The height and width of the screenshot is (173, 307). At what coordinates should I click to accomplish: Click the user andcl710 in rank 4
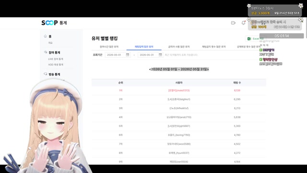(179, 117)
